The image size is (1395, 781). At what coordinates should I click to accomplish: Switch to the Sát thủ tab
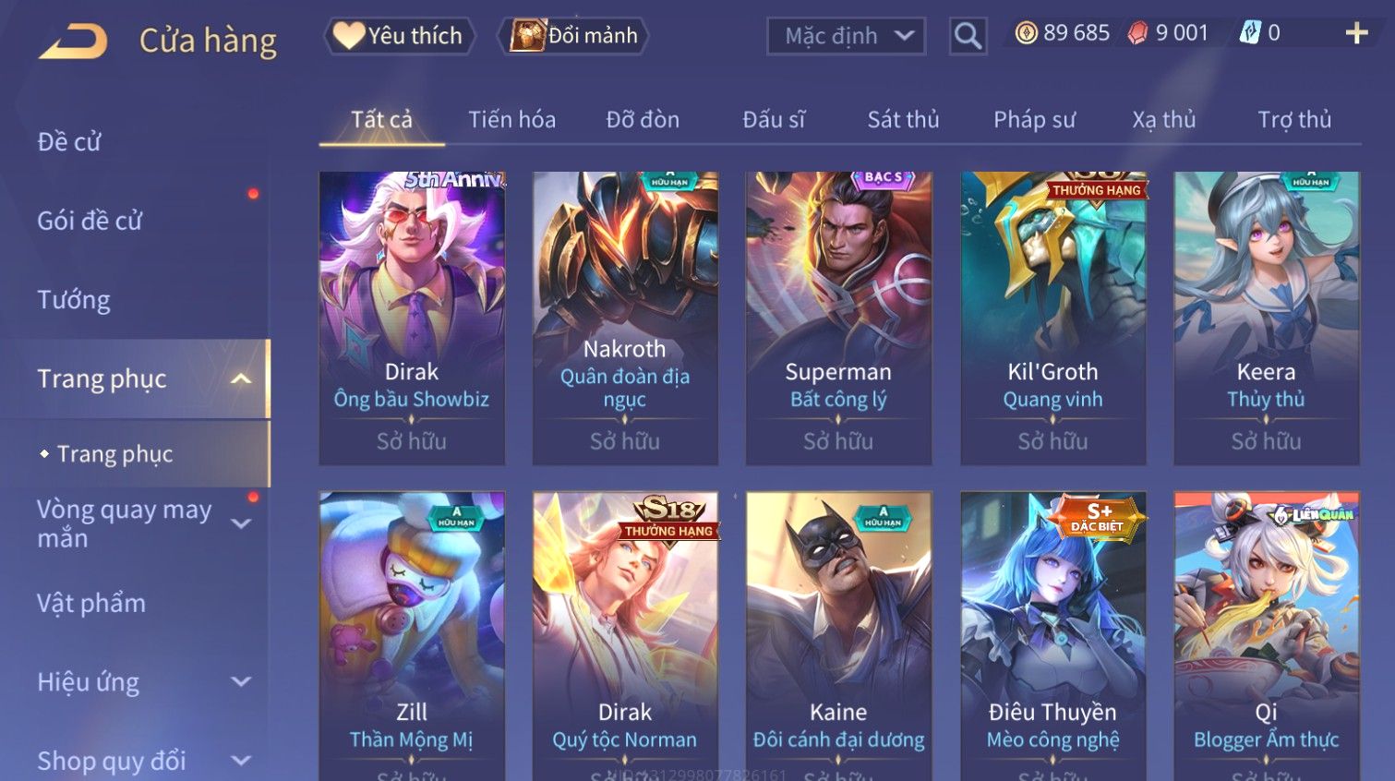point(903,120)
